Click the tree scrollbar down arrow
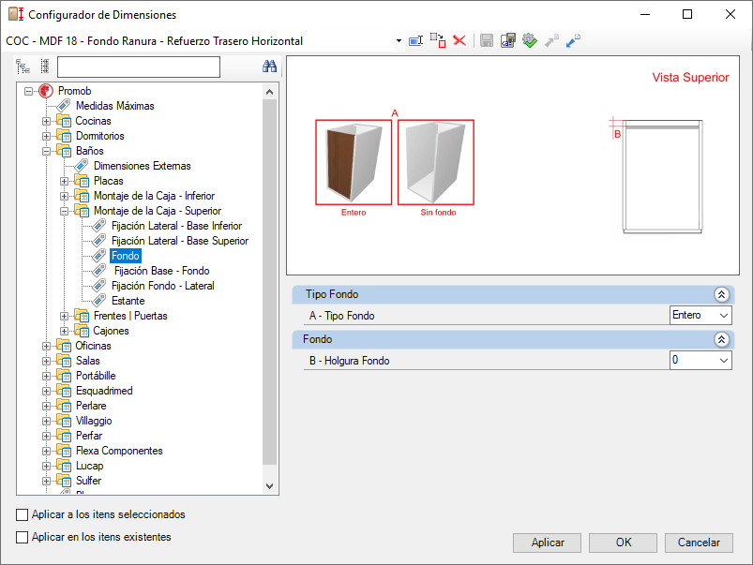The image size is (753, 565). tap(269, 485)
